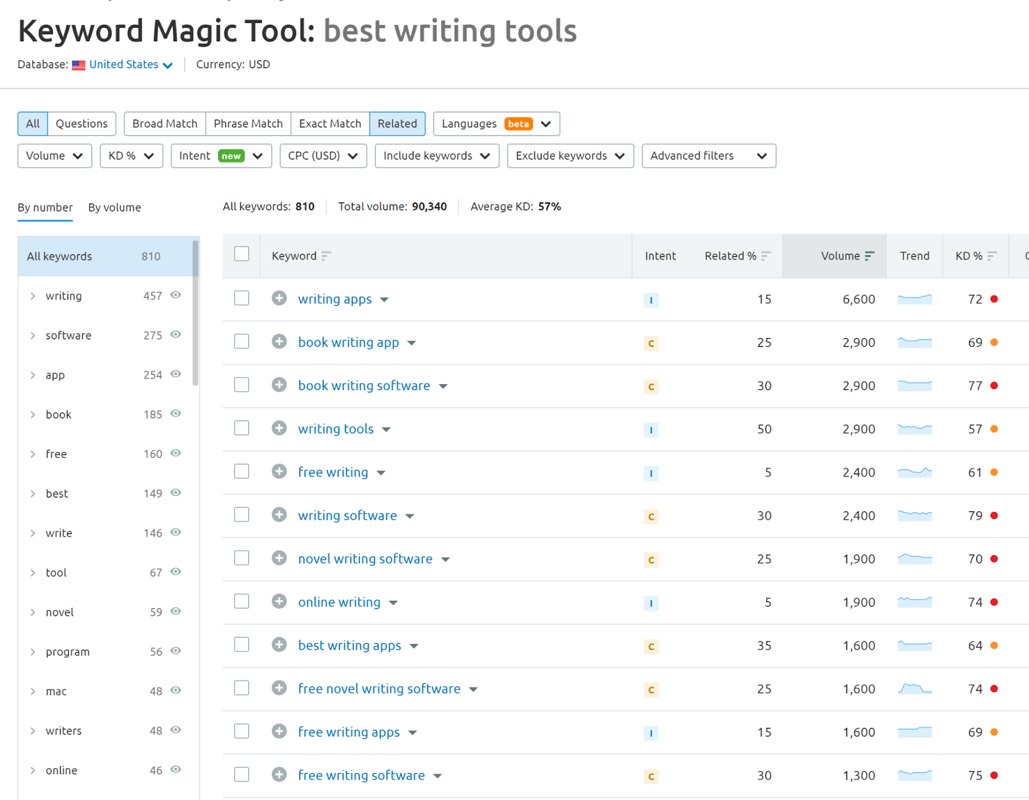Hide the 'software' keyword group
Image resolution: width=1029 pixels, height=800 pixels.
point(176,334)
